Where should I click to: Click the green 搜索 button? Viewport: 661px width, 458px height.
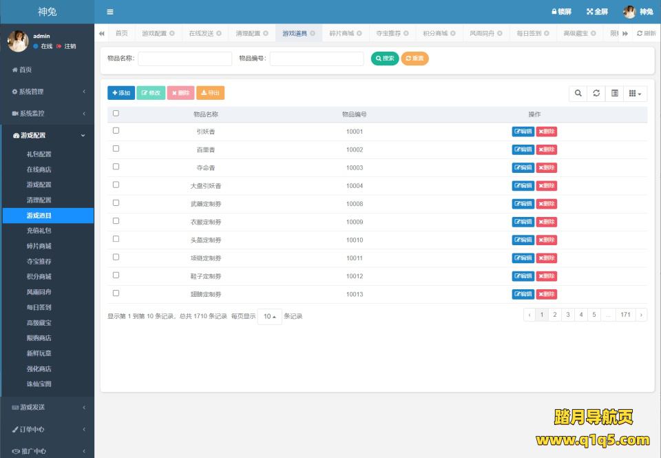tap(385, 59)
